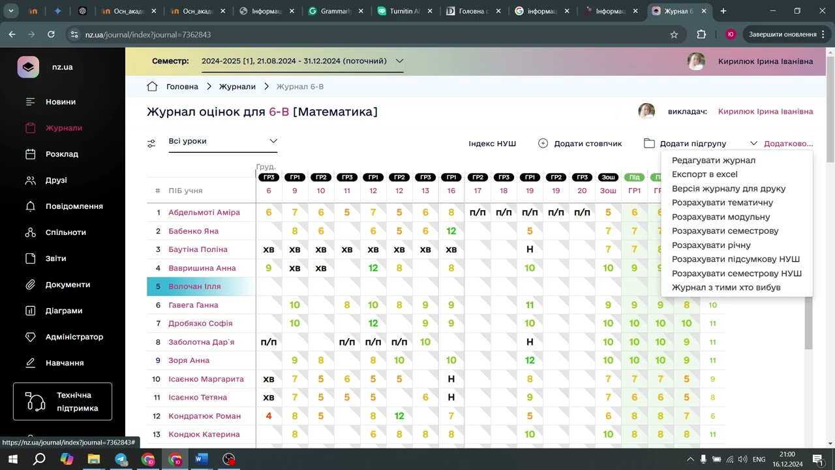
Task: Open the Діаграми chart icon
Action: point(31,311)
